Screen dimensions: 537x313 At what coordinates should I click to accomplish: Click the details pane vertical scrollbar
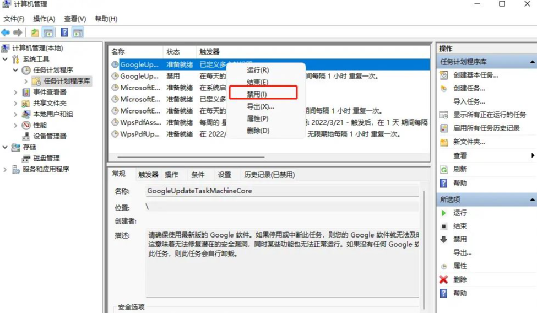[424, 250]
